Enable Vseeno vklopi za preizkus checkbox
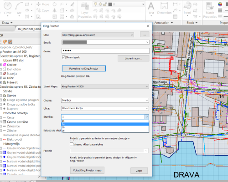 [x=72, y=144]
